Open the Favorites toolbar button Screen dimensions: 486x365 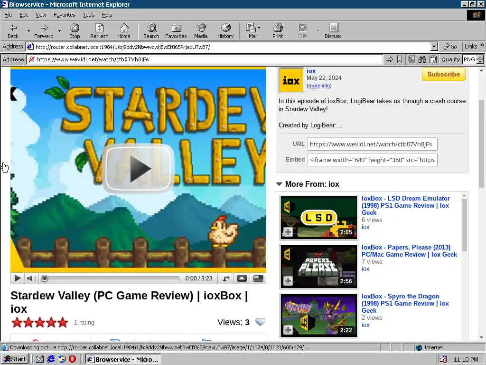click(x=176, y=31)
